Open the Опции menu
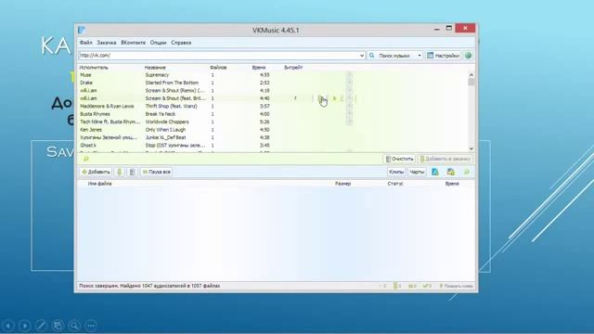Viewport: 594px width, 334px height. click(158, 43)
